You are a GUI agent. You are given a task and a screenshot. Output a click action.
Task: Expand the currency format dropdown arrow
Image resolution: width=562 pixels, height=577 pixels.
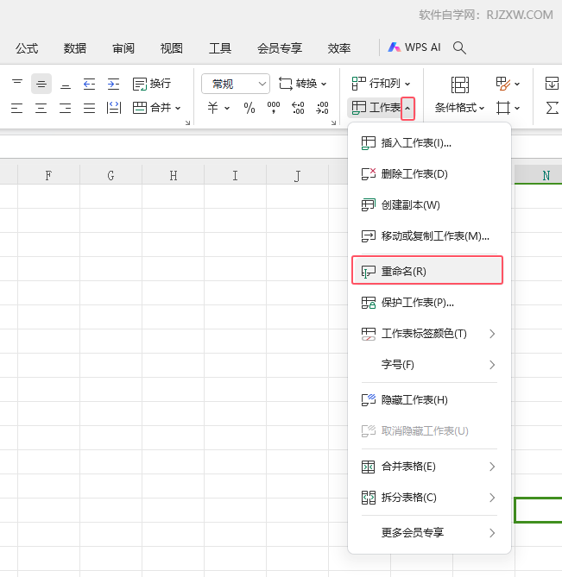coord(227,108)
